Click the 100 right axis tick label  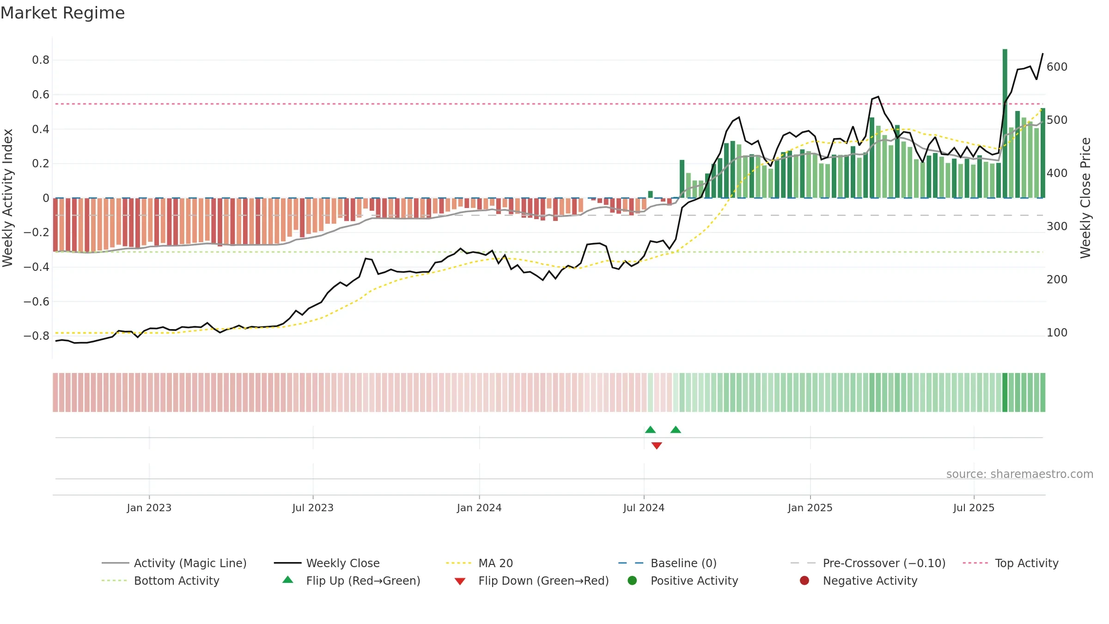coord(1057,332)
